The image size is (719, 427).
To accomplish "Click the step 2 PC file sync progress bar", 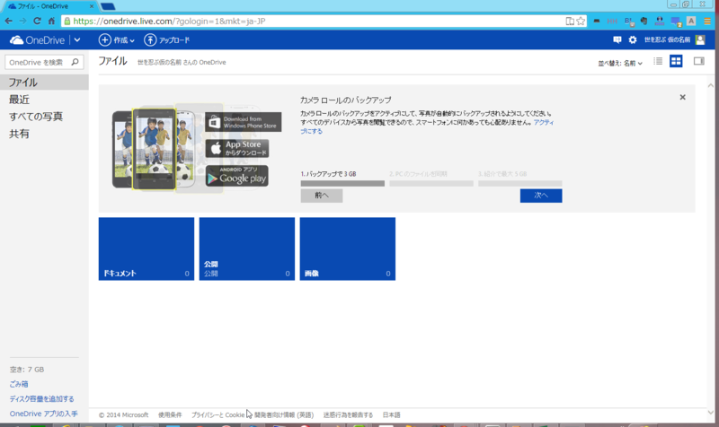I will (431, 183).
